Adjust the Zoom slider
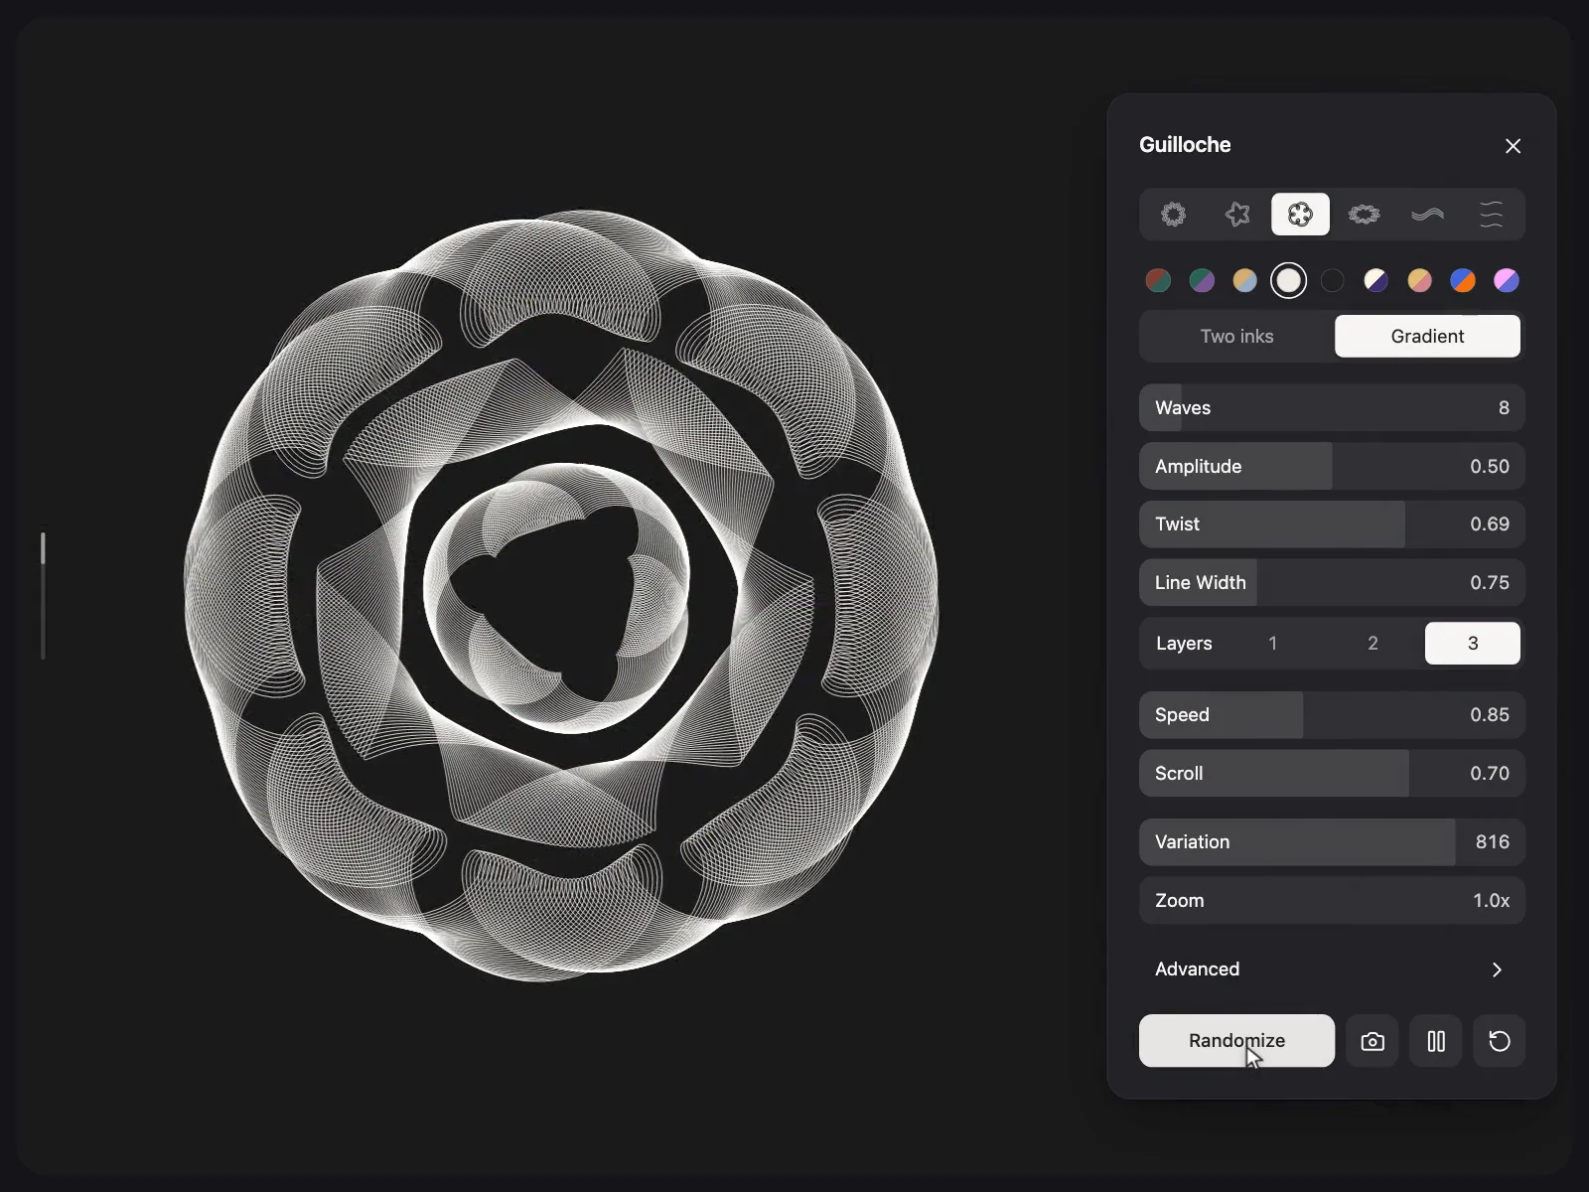Viewport: 1589px width, 1192px height. [1332, 901]
